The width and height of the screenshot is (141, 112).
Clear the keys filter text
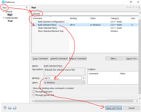26,7
